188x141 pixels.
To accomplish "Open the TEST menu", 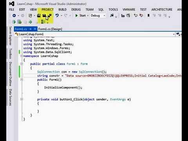I will pos(143,9).
